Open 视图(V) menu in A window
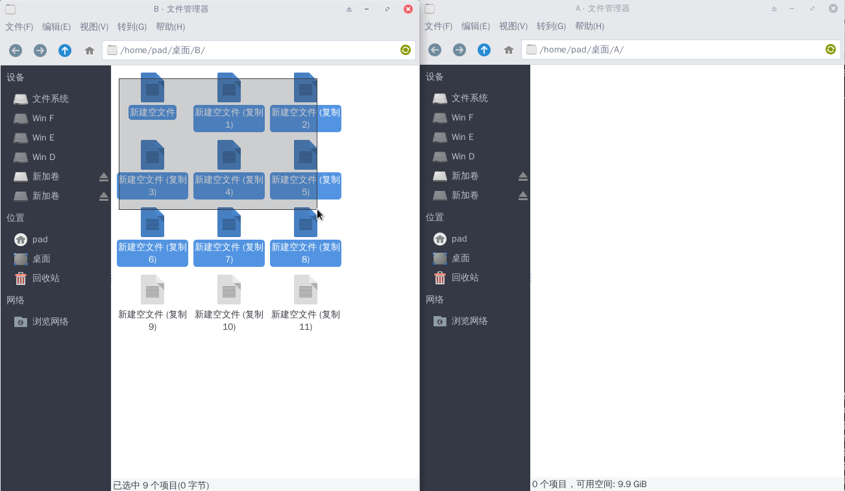The height and width of the screenshot is (491, 845). [513, 27]
